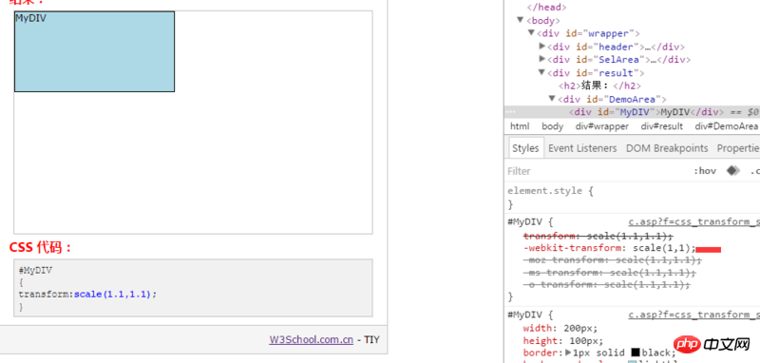Click the black border color swatch
Image resolution: width=760 pixels, height=363 pixels.
(636, 353)
